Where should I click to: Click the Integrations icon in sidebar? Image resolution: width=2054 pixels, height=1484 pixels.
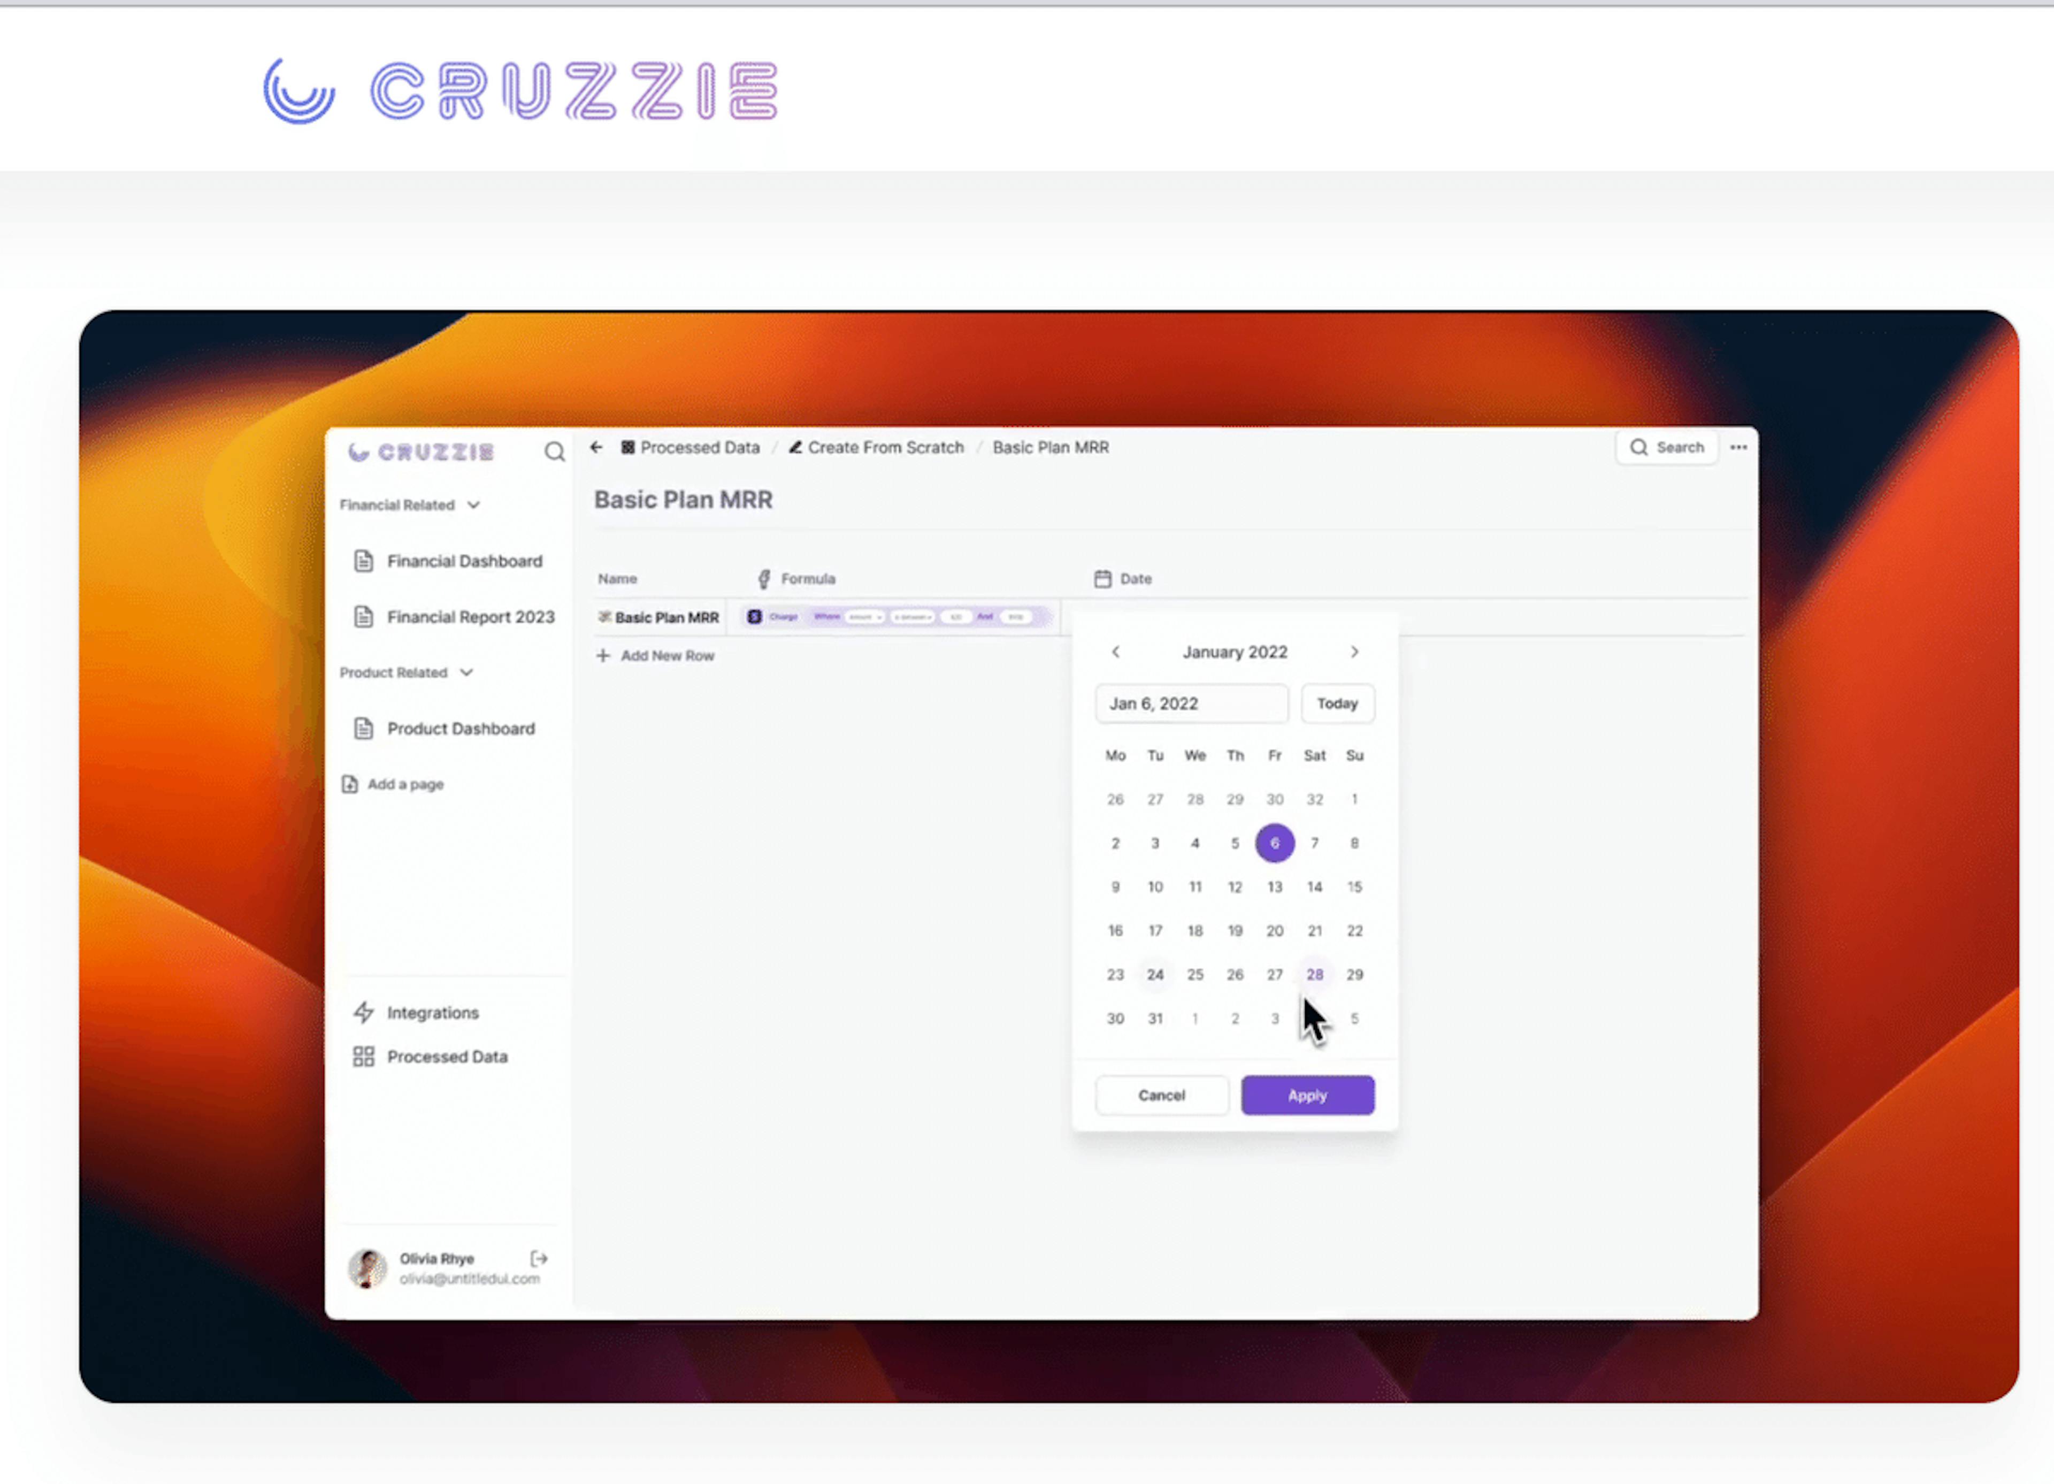pos(364,1012)
